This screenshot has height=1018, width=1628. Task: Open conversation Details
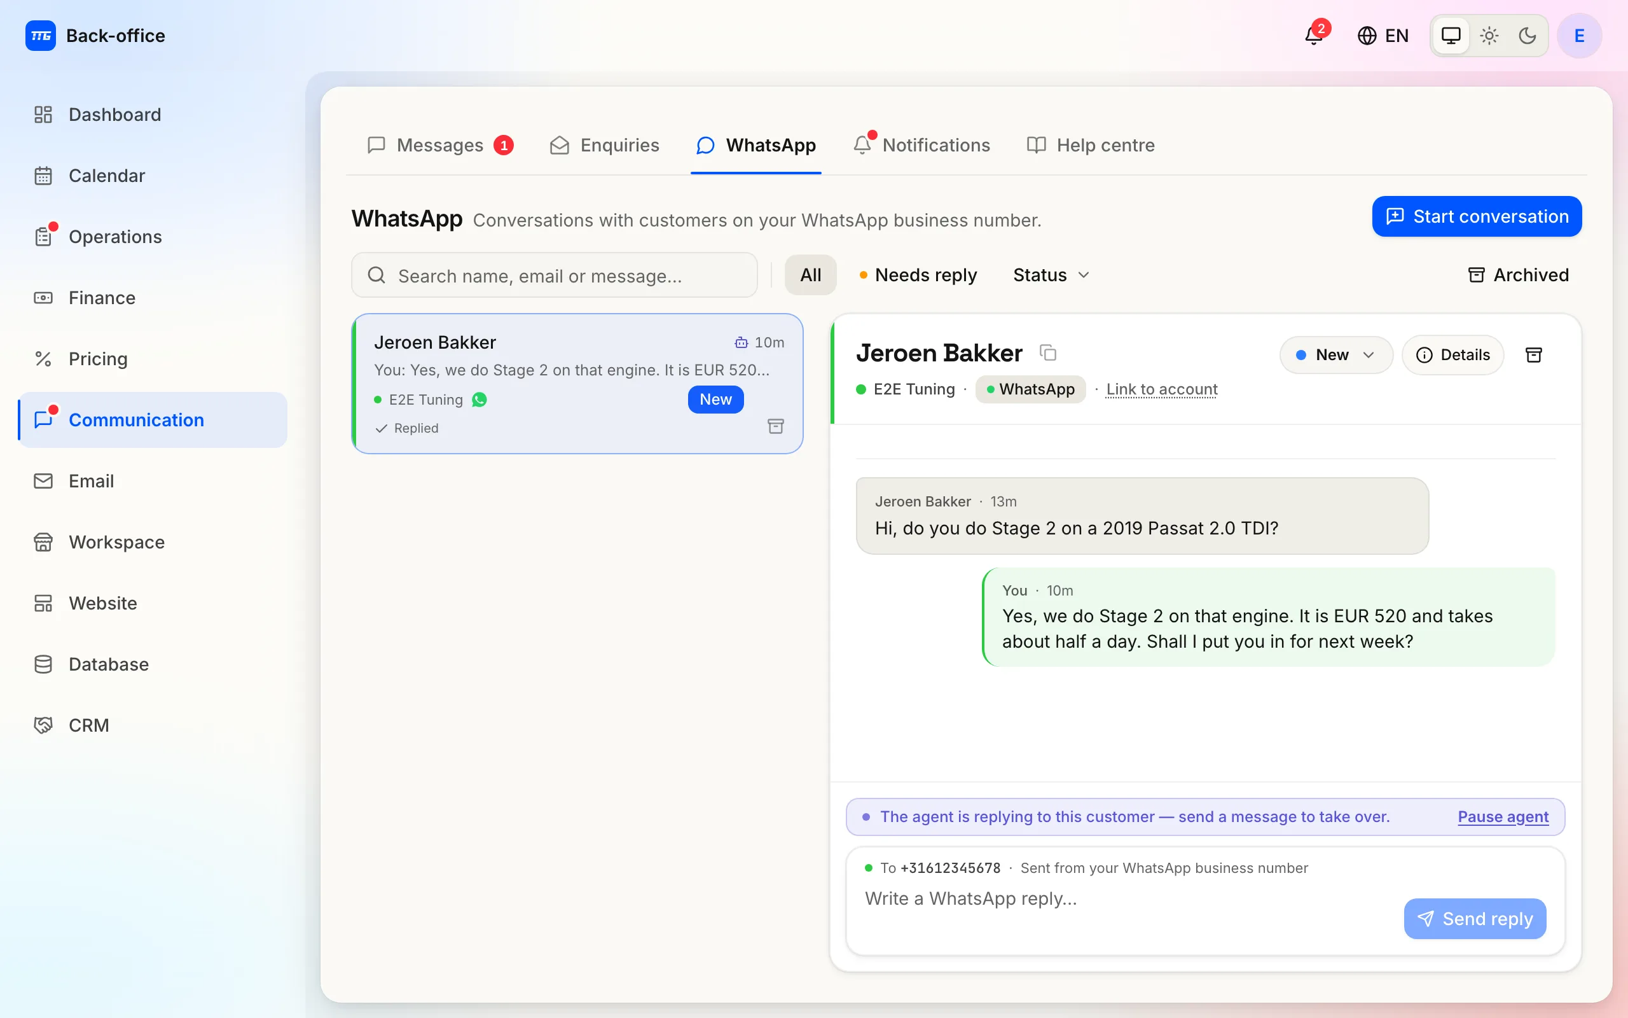click(1453, 355)
